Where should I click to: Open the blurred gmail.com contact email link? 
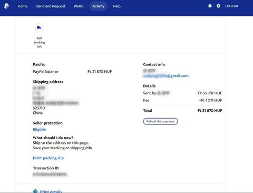click(x=166, y=76)
